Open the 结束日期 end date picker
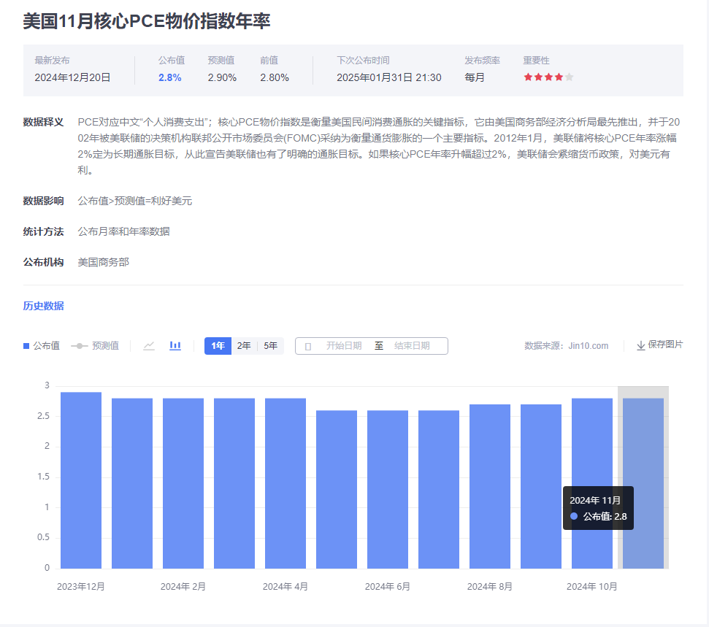The width and height of the screenshot is (709, 627). (x=412, y=346)
